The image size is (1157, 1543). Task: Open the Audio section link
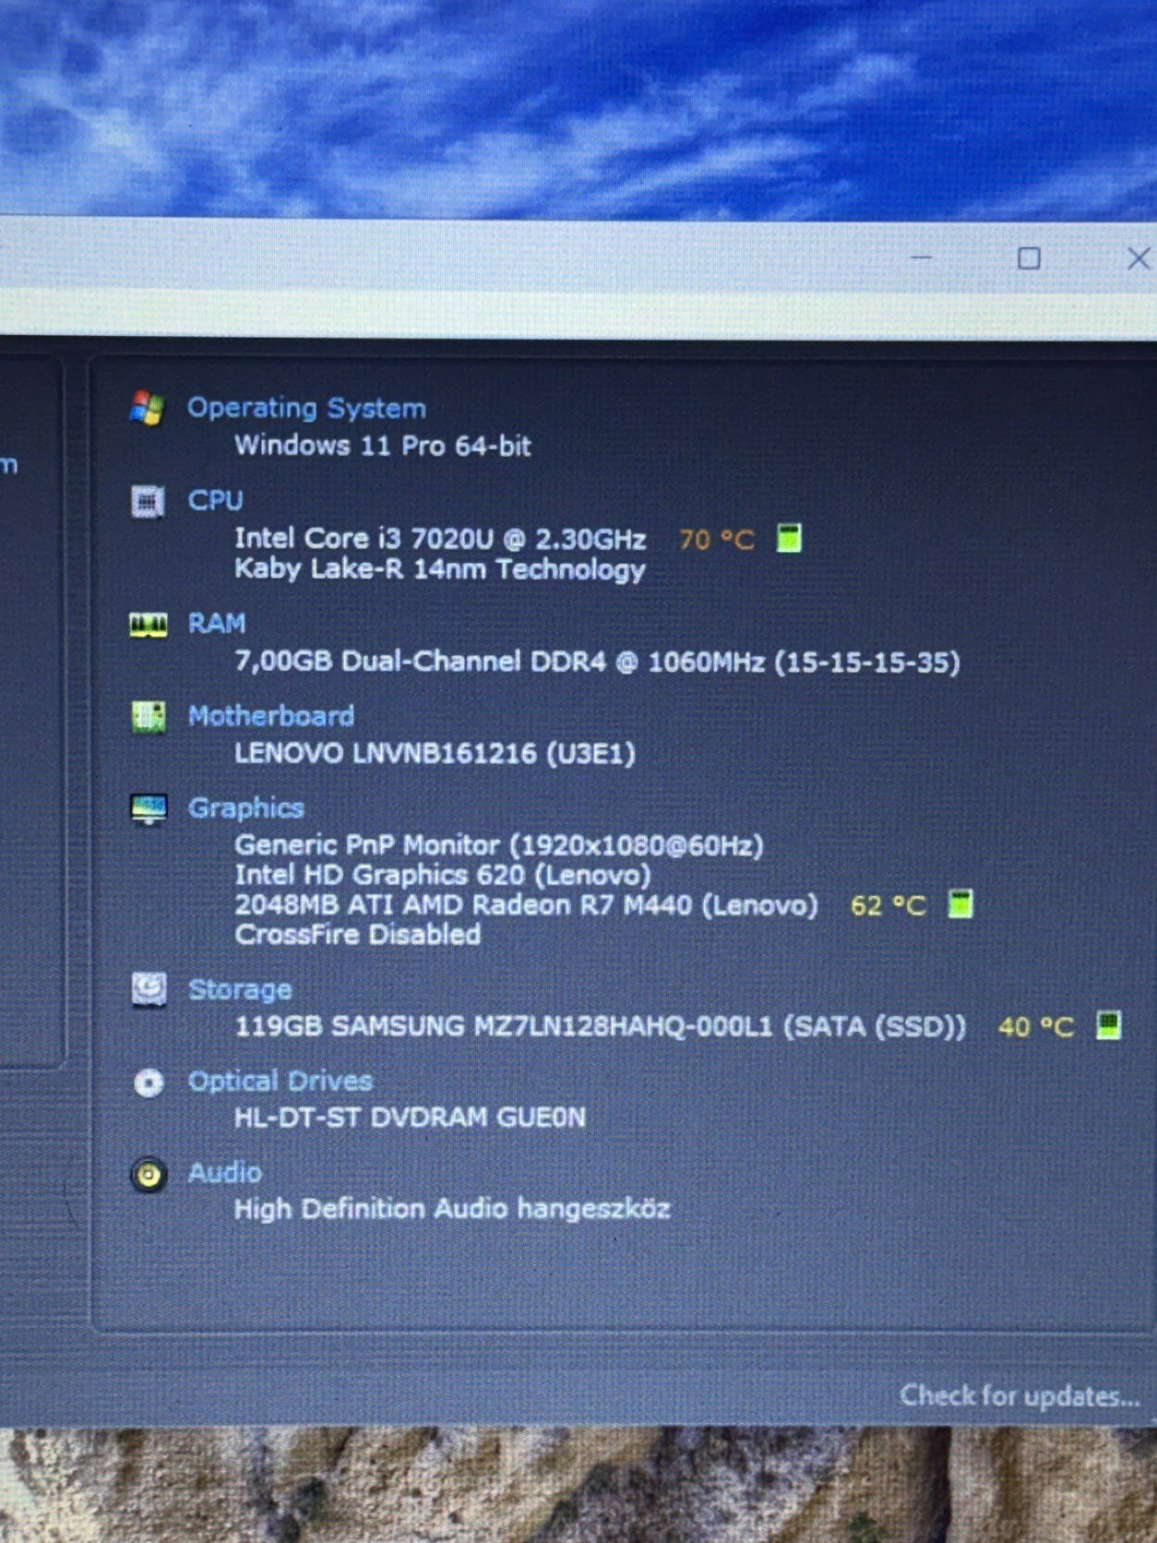(225, 1173)
